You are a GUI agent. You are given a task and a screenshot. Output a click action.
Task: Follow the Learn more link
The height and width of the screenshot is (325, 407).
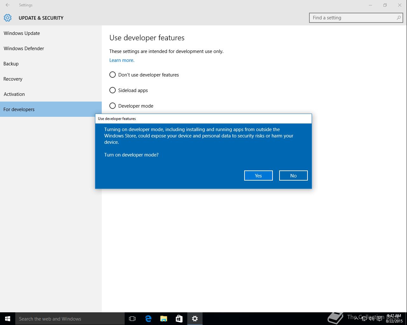pyautogui.click(x=122, y=60)
